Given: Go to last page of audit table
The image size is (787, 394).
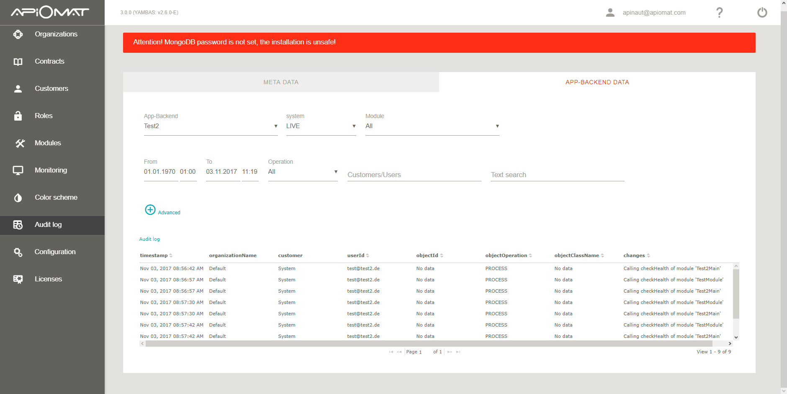Looking at the screenshot, I should point(458,352).
